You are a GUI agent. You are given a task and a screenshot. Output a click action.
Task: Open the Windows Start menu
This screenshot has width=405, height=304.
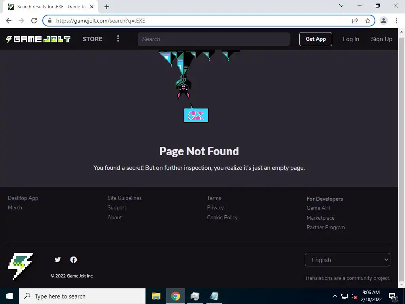(x=9, y=296)
